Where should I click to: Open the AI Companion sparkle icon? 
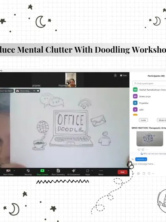pos(74,170)
